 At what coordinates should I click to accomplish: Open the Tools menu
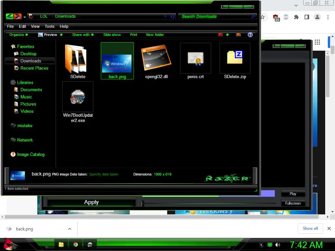50,26
